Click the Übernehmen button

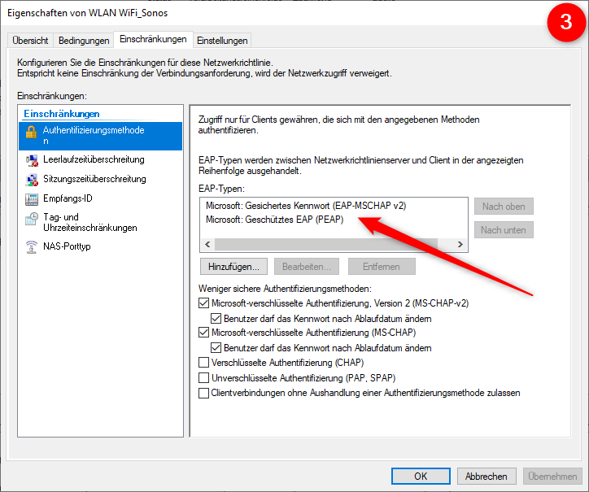[552, 477]
